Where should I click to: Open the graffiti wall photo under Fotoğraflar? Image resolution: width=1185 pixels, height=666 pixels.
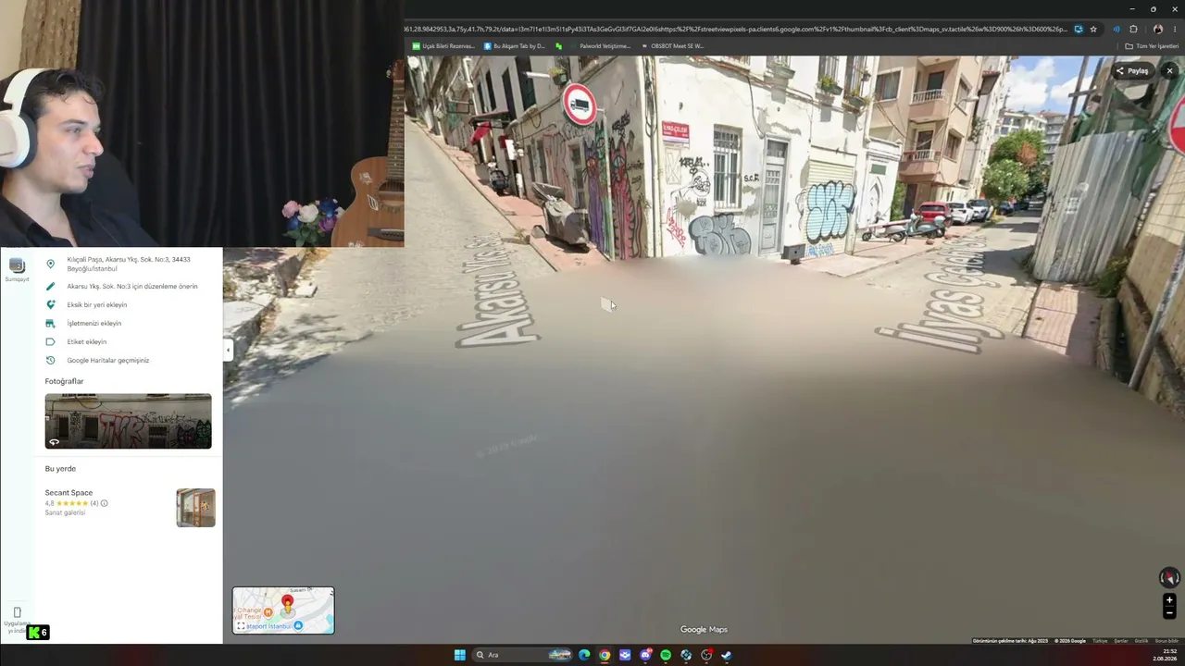click(x=129, y=421)
